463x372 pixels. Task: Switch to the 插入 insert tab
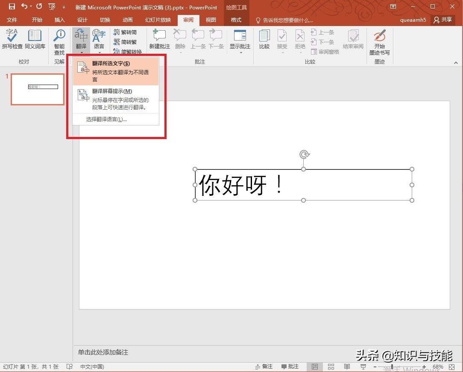(59, 20)
